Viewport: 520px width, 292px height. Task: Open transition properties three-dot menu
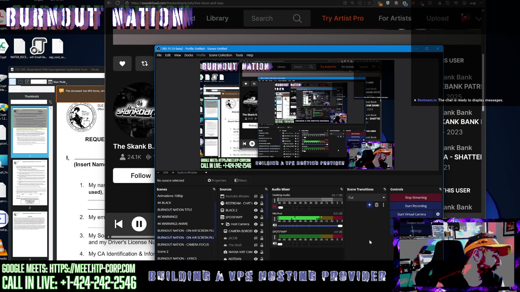coord(383,205)
